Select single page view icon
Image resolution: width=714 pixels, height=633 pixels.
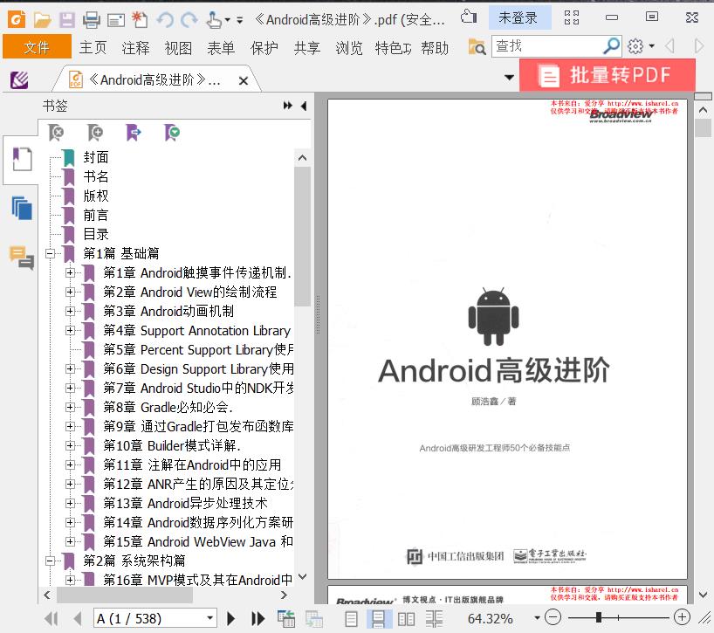(351, 619)
